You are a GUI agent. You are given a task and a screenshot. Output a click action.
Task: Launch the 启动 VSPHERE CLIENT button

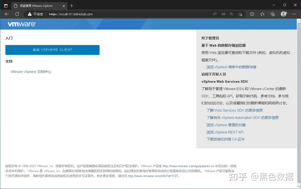[52, 50]
